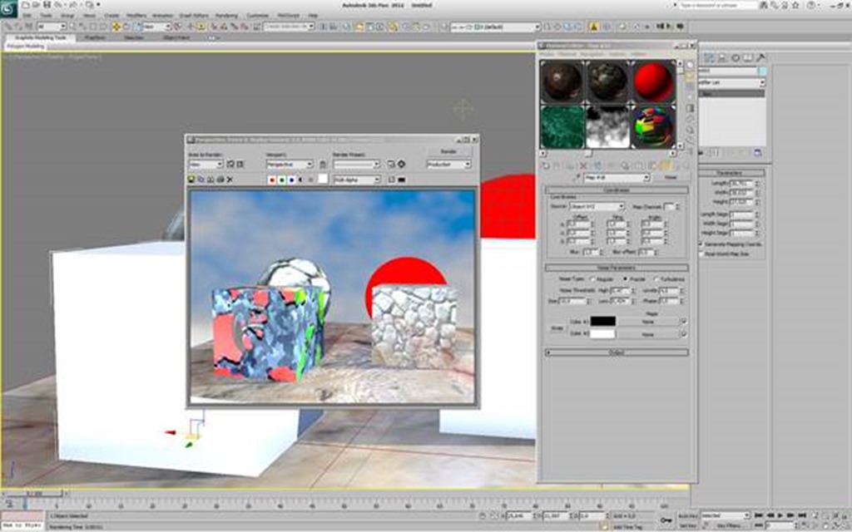The image size is (852, 532).
Task: Click the black Color #1 swatch
Action: pos(602,320)
